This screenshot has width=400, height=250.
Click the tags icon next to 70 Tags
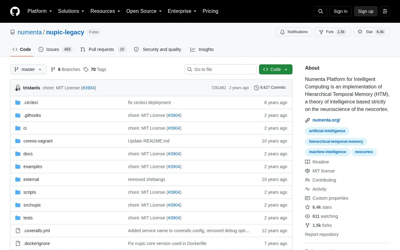coord(86,69)
